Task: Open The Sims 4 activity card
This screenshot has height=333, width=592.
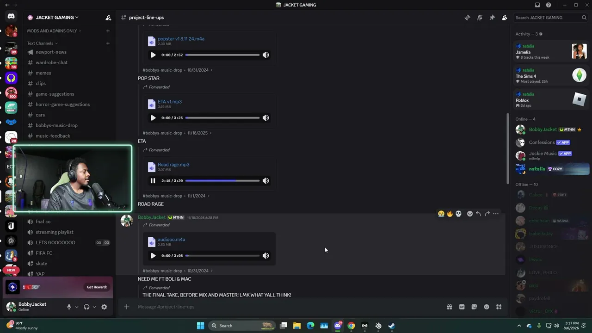Action: click(551, 76)
